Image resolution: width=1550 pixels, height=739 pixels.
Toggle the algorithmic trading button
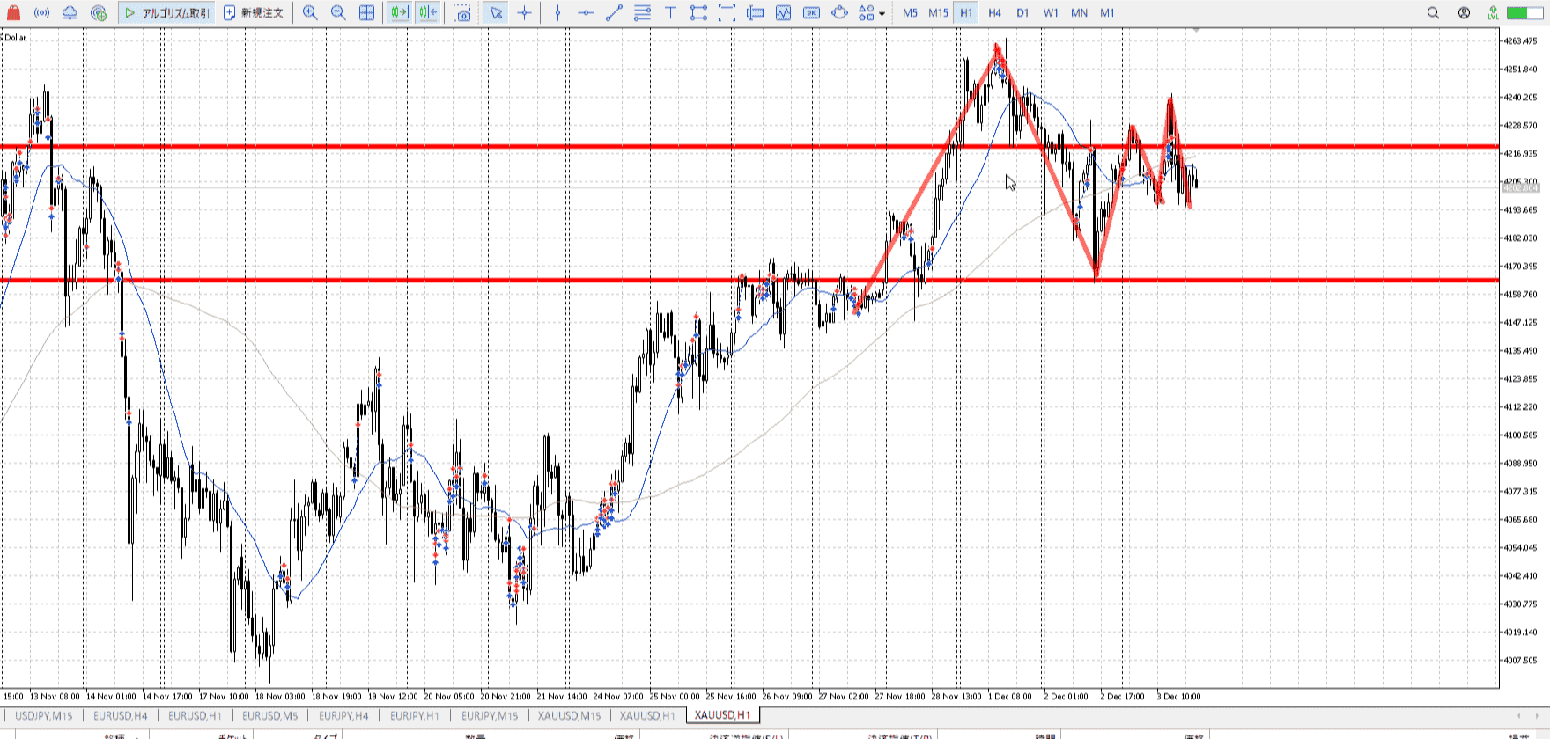[x=167, y=13]
